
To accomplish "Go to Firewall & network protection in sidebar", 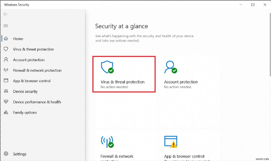I will tap(37, 71).
